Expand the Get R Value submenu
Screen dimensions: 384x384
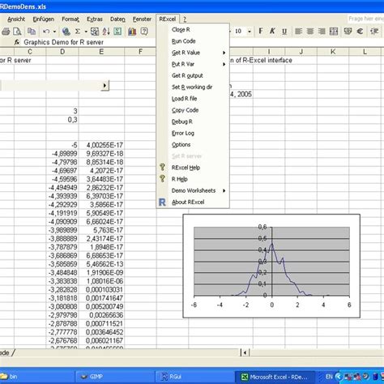[x=193, y=53]
